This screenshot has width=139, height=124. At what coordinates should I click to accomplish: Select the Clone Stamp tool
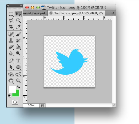click(11, 41)
